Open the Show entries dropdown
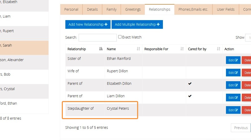 [248, 38]
